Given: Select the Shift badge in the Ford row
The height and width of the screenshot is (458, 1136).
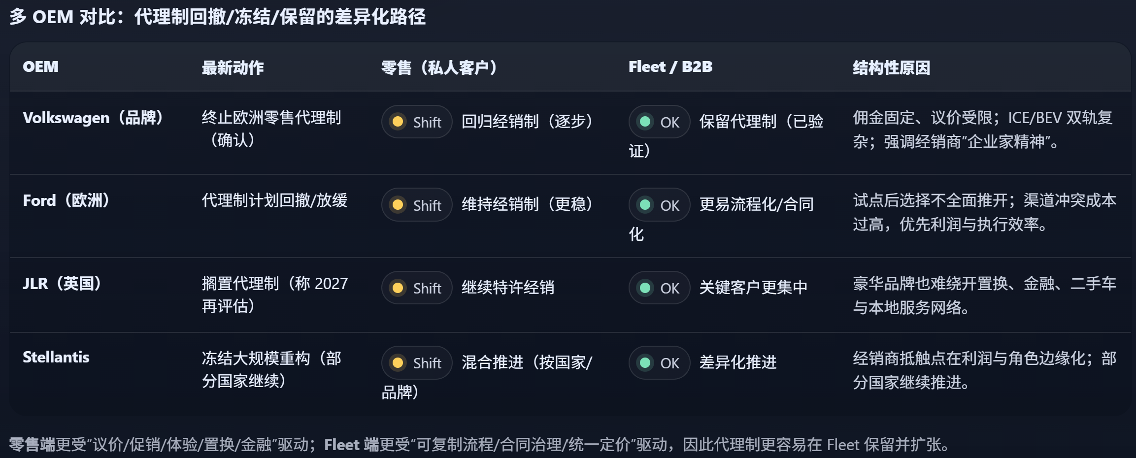Looking at the screenshot, I should pyautogui.click(x=416, y=205).
